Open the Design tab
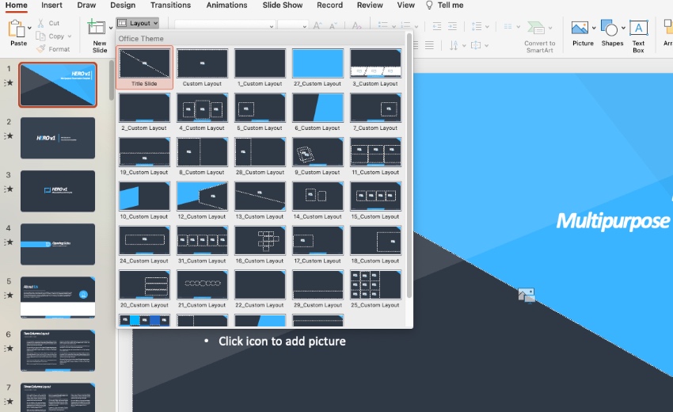The height and width of the screenshot is (412, 673). [123, 6]
